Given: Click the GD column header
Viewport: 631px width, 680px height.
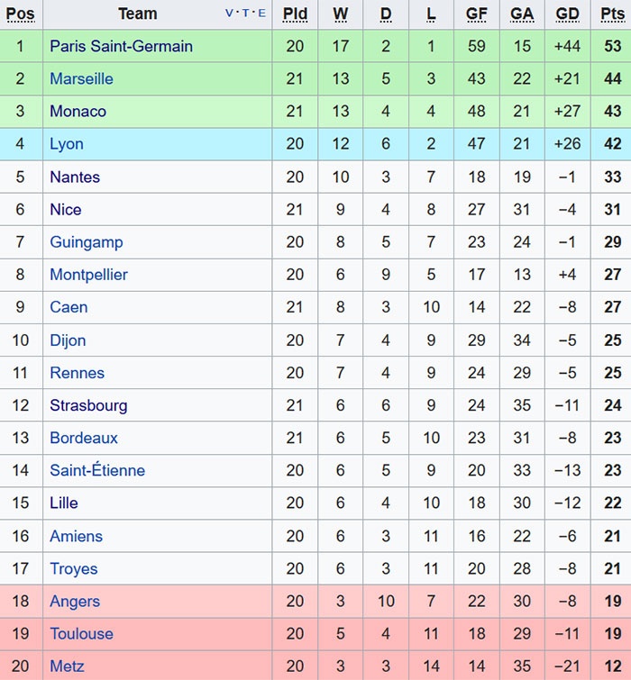Looking at the screenshot, I should tap(567, 14).
